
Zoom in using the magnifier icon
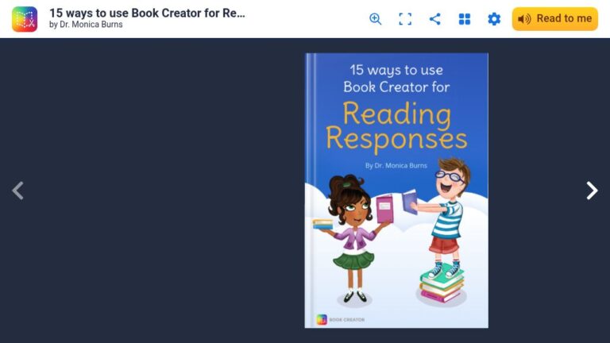click(376, 19)
